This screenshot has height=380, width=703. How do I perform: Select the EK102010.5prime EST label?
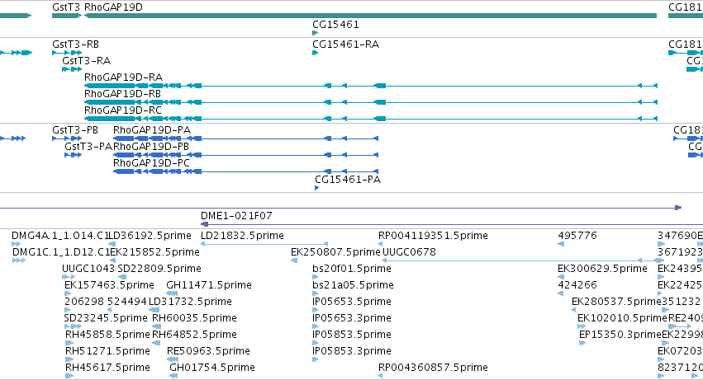[x=622, y=319]
